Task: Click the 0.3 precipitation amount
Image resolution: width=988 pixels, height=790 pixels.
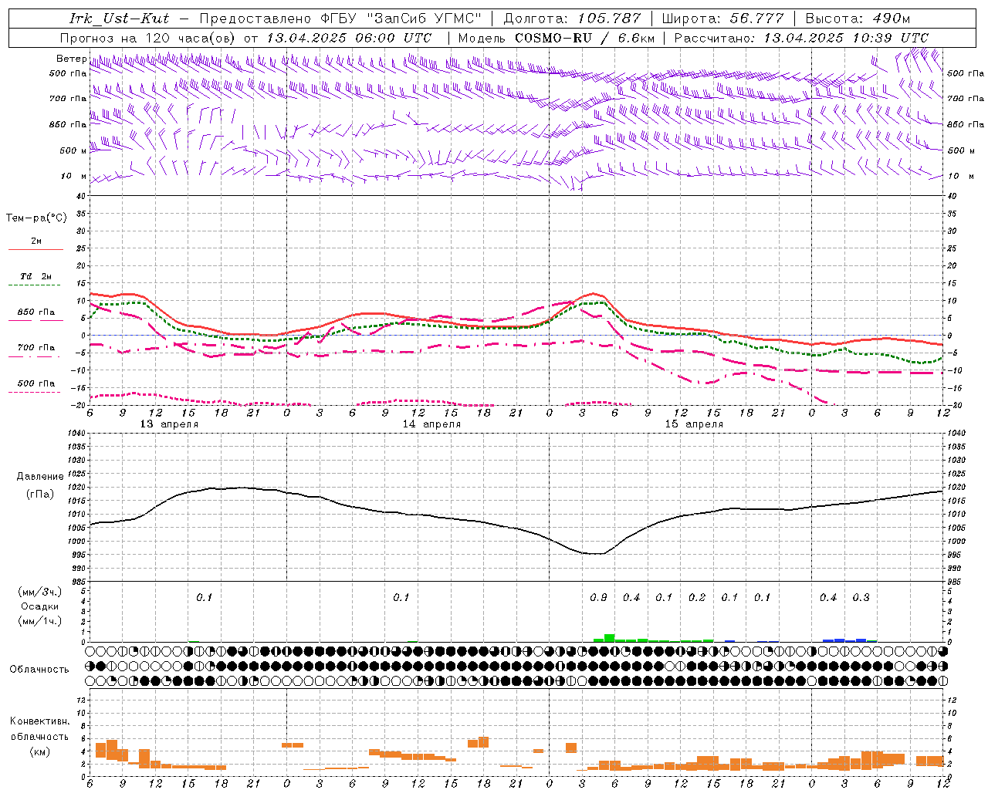Action: pyautogui.click(x=861, y=598)
